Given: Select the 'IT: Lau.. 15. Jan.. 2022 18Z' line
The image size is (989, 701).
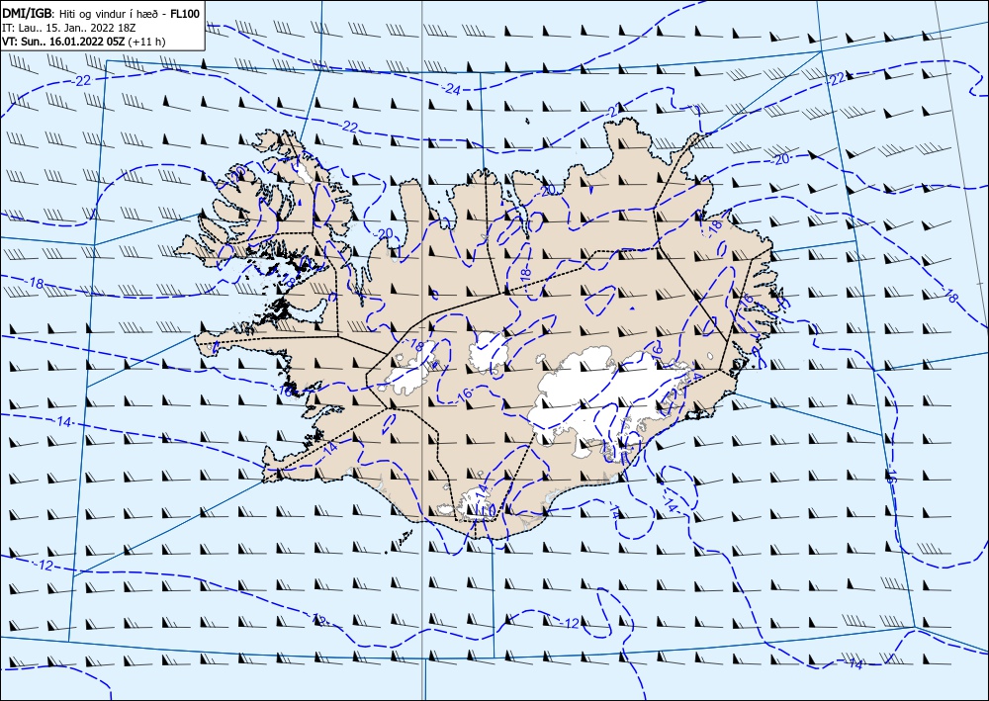Looking at the screenshot, I should pyautogui.click(x=68, y=28).
